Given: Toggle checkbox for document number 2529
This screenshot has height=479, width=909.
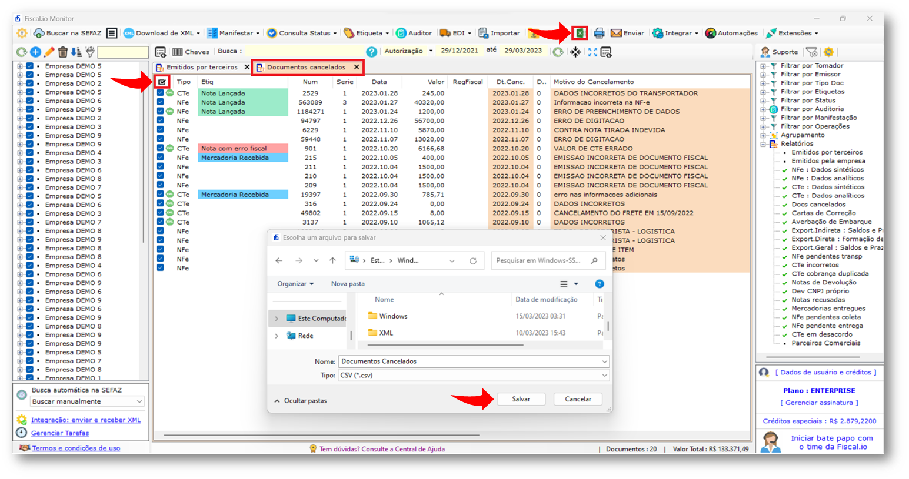Looking at the screenshot, I should pyautogui.click(x=160, y=93).
